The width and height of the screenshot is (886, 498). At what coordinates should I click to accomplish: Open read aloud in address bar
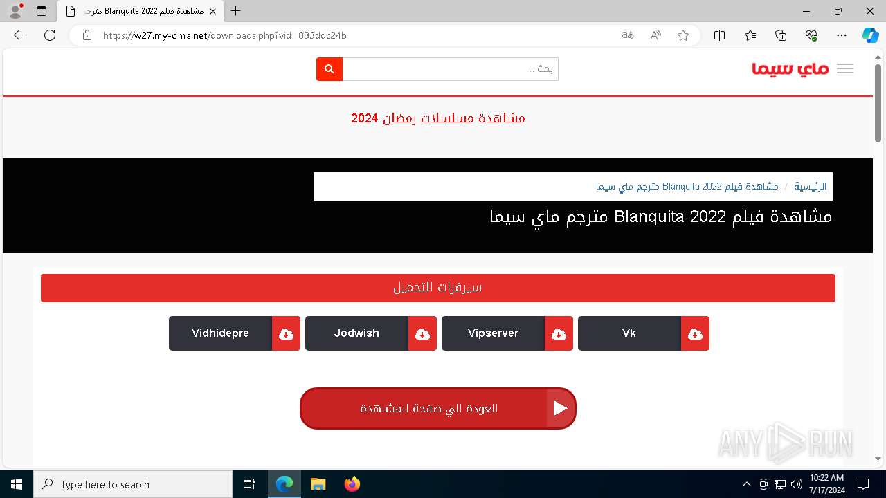click(656, 35)
